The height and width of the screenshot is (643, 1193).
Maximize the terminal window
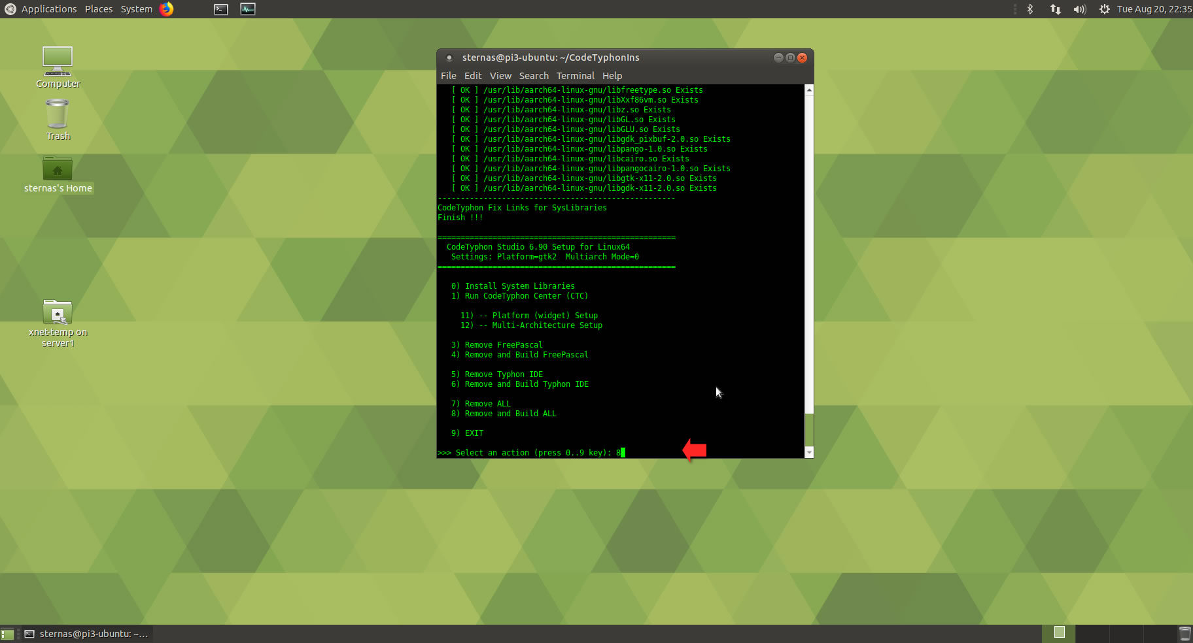point(790,58)
